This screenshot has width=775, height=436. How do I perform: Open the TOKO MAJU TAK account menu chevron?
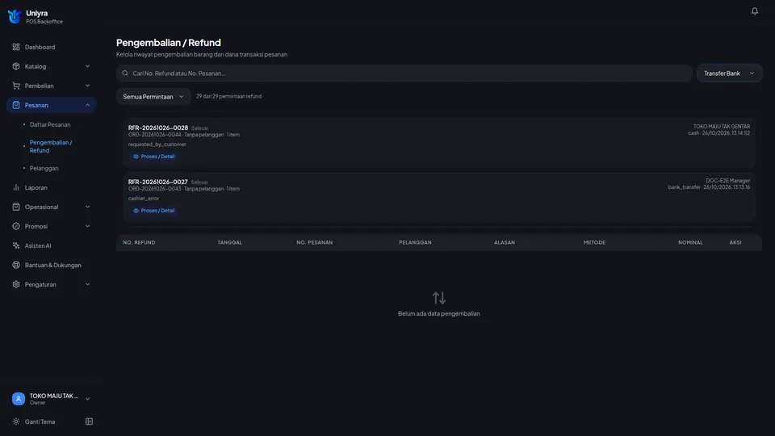[x=87, y=398]
